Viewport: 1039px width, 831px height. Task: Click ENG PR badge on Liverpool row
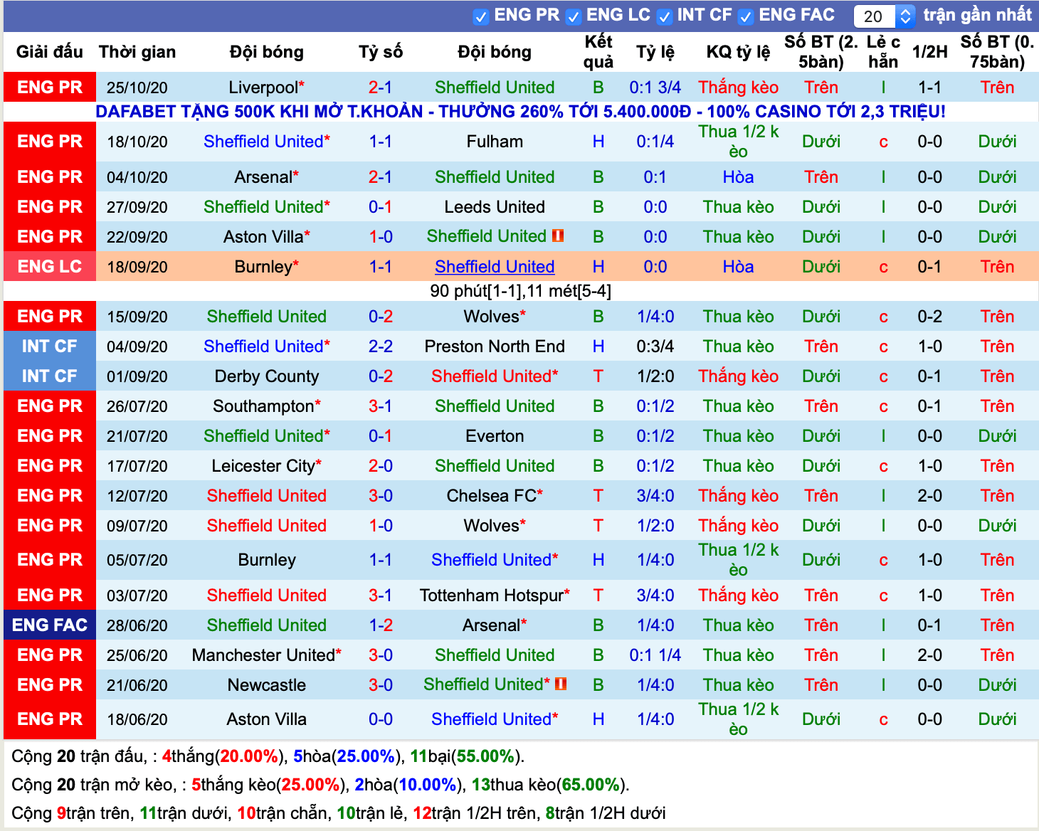pyautogui.click(x=50, y=88)
